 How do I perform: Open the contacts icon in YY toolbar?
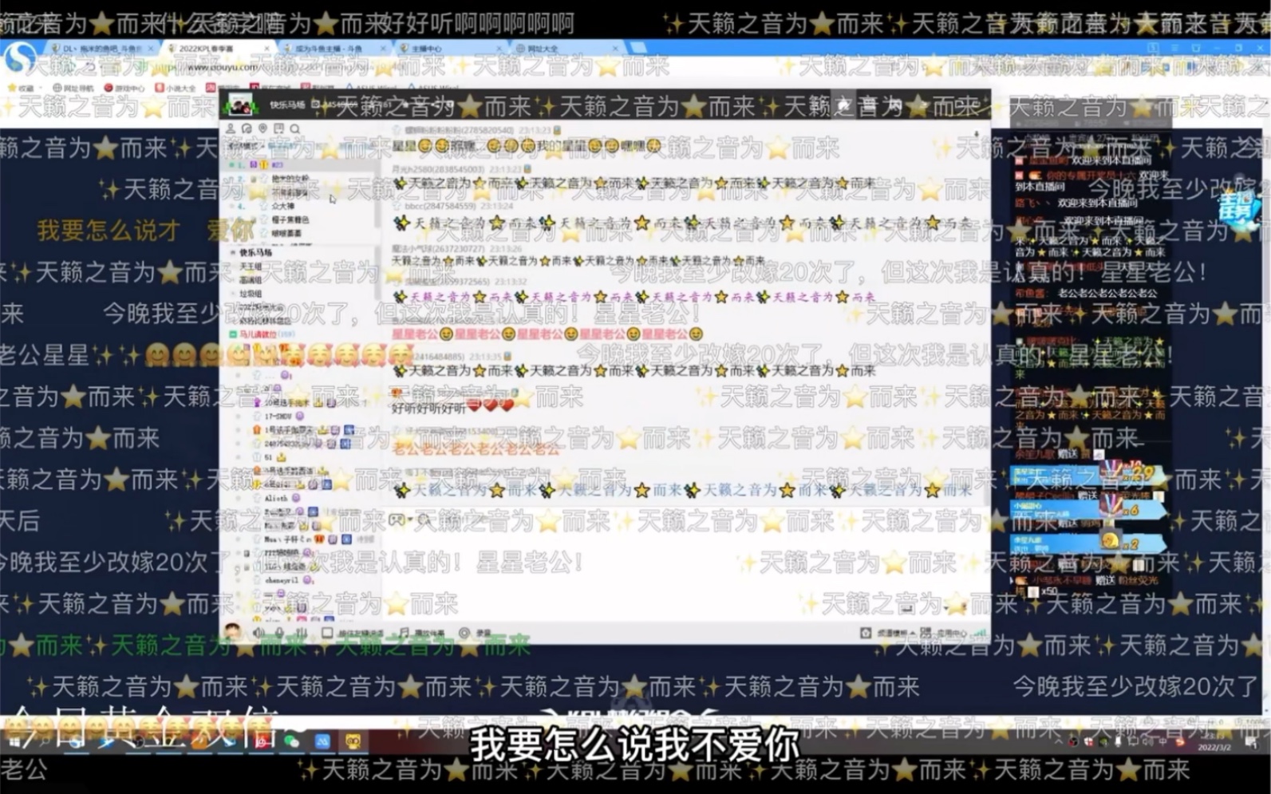tap(231, 128)
